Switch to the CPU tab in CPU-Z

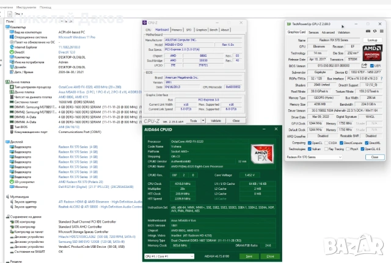point(148,30)
